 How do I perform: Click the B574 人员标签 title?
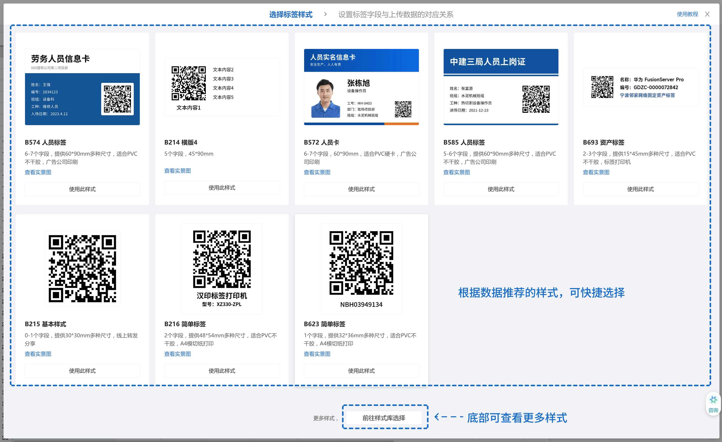[46, 142]
